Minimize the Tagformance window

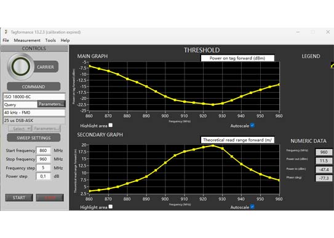(x=298, y=32)
